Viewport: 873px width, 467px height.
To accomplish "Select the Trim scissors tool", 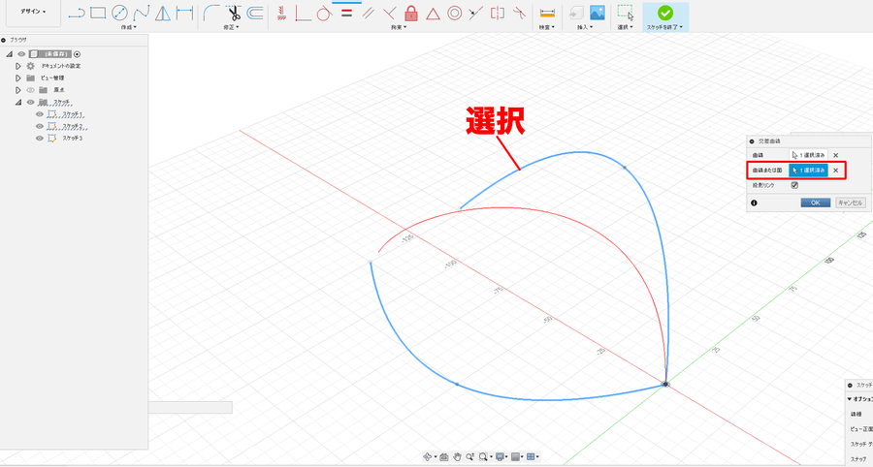I will tap(234, 13).
